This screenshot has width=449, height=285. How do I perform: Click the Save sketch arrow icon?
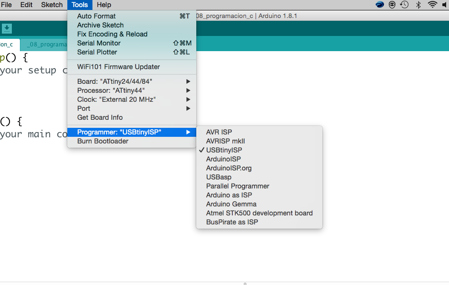click(7, 28)
